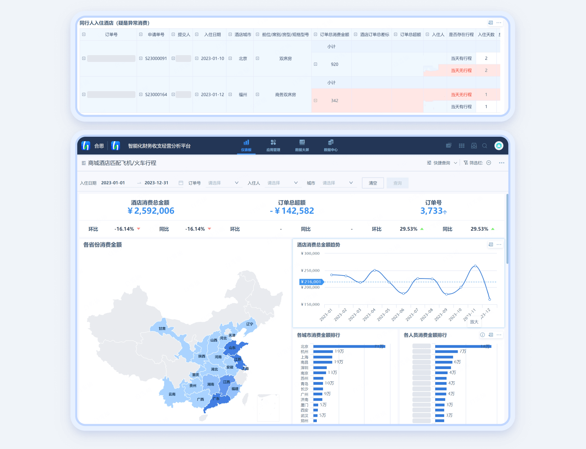The image size is (586, 449).
Task: Open the app grid icon in header
Action: click(x=461, y=146)
